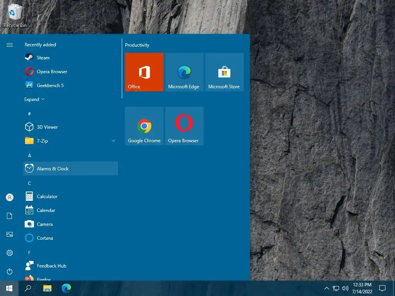Image resolution: width=395 pixels, height=296 pixels.
Task: Open the network tray icon
Action: click(336, 288)
